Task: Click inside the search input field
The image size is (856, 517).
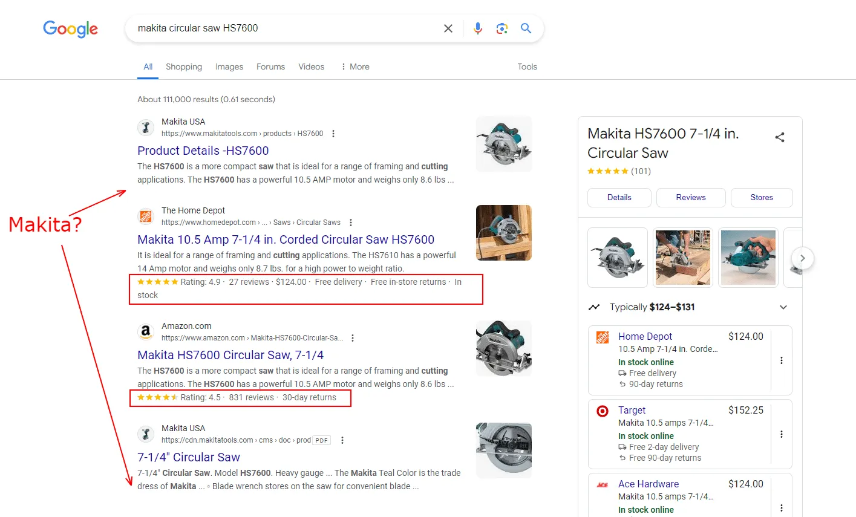Action: (x=272, y=28)
